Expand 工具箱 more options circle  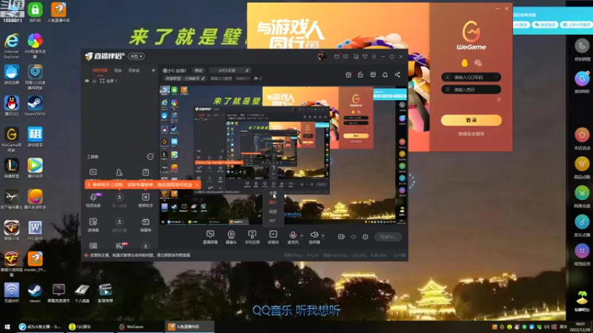point(150,157)
